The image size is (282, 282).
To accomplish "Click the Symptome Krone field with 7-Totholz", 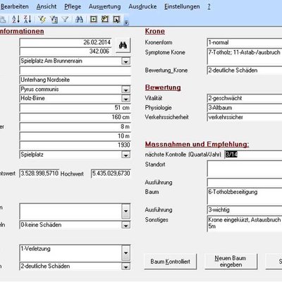I will coord(245,56).
